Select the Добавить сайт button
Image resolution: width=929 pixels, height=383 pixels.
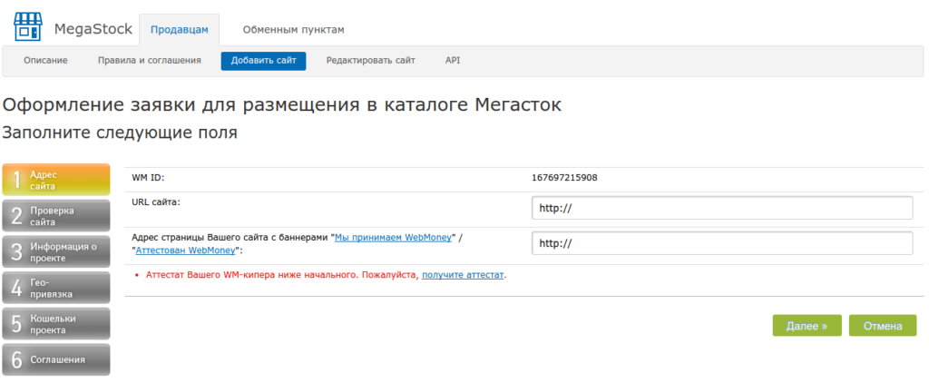click(x=264, y=61)
